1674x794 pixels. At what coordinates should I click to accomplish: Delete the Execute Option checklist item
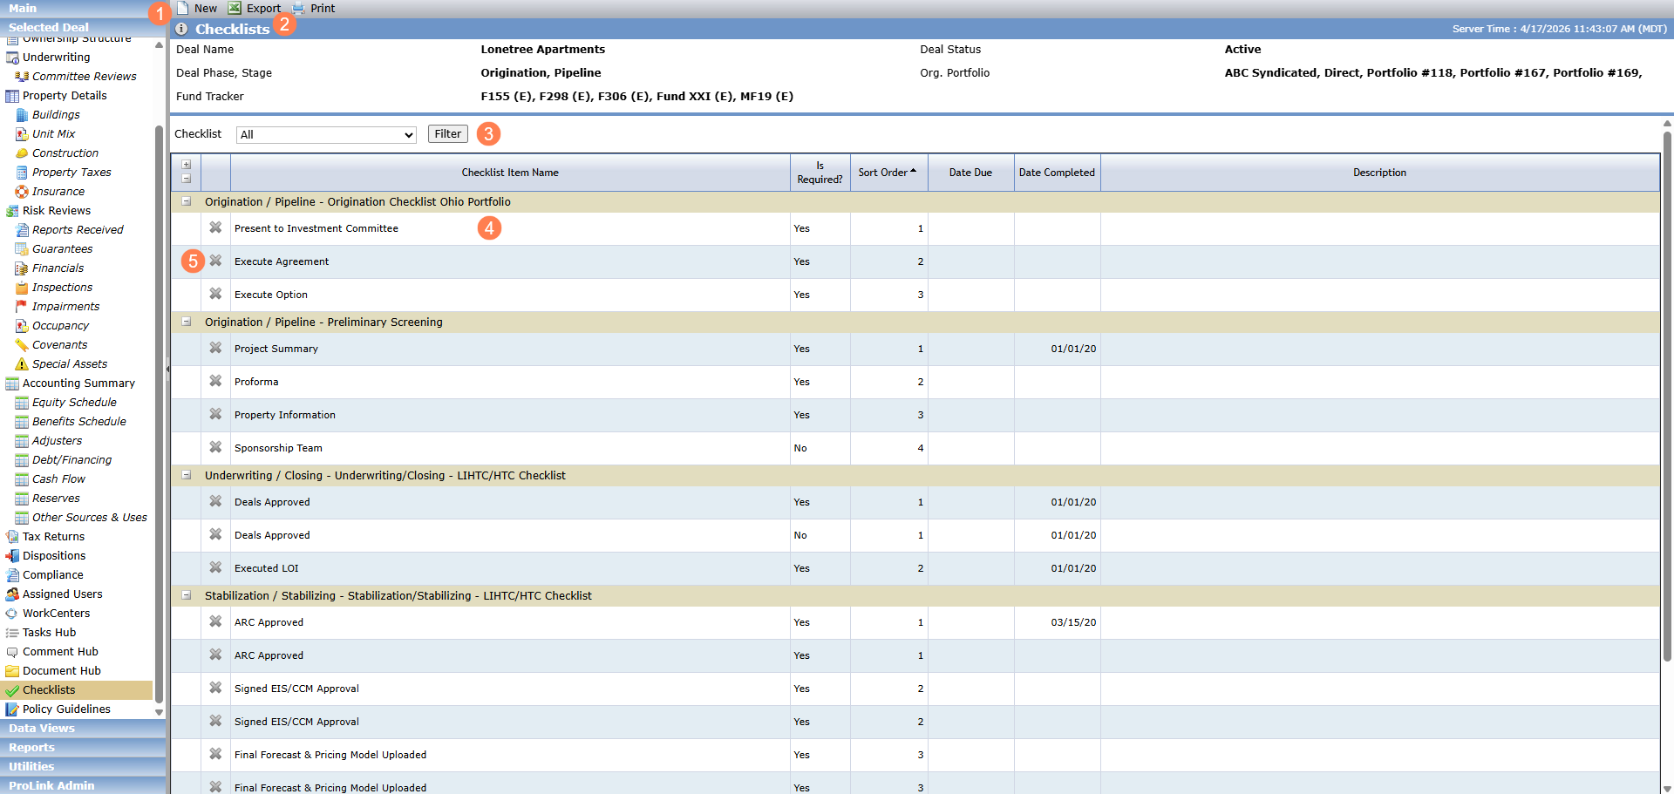point(215,294)
